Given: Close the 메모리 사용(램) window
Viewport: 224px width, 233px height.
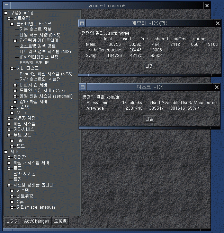Looking at the screenshot, I should pyautogui.click(x=218, y=23).
